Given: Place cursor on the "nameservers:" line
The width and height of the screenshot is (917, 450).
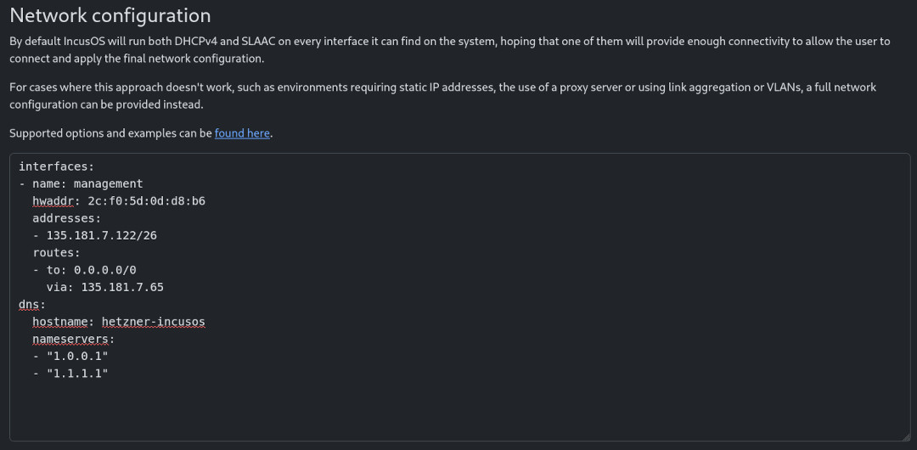Looking at the screenshot, I should 73,339.
